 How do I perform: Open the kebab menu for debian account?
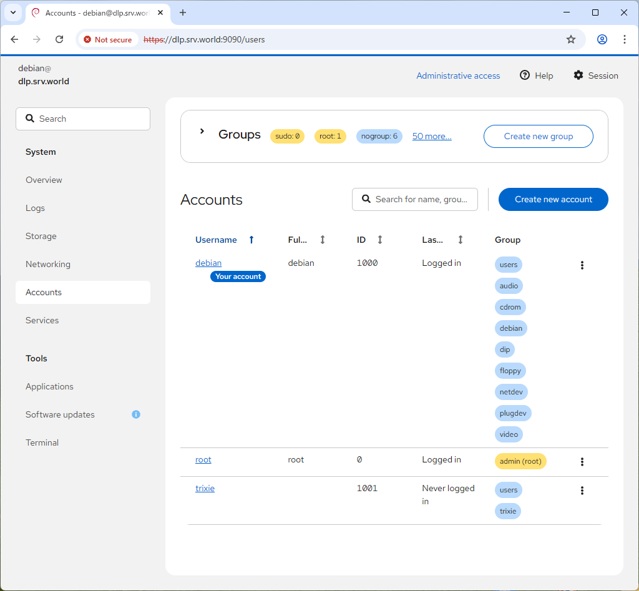[582, 265]
